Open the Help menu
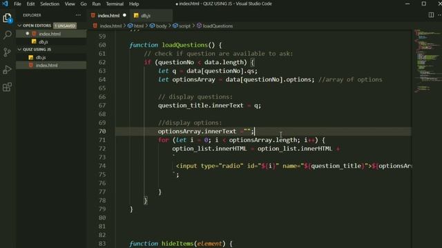This screenshot has height=248, width=442. click(x=134, y=4)
